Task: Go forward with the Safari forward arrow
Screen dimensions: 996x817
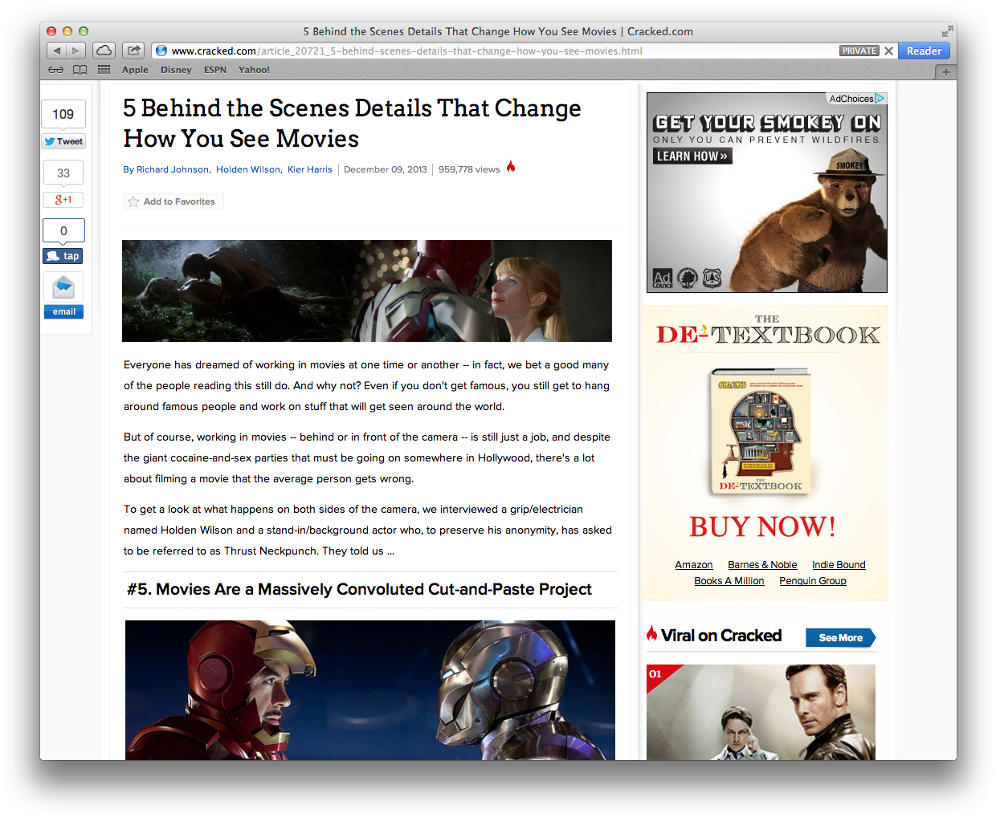Action: 76,51
